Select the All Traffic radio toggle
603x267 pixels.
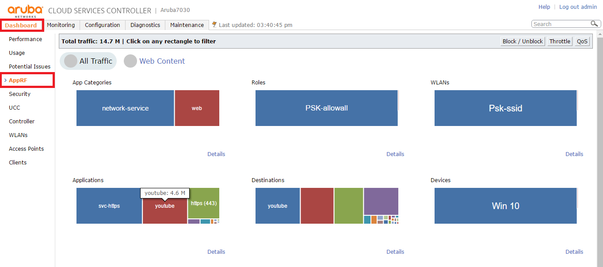tap(71, 61)
